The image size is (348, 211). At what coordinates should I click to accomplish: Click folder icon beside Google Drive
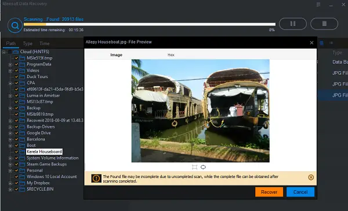coord(22,133)
